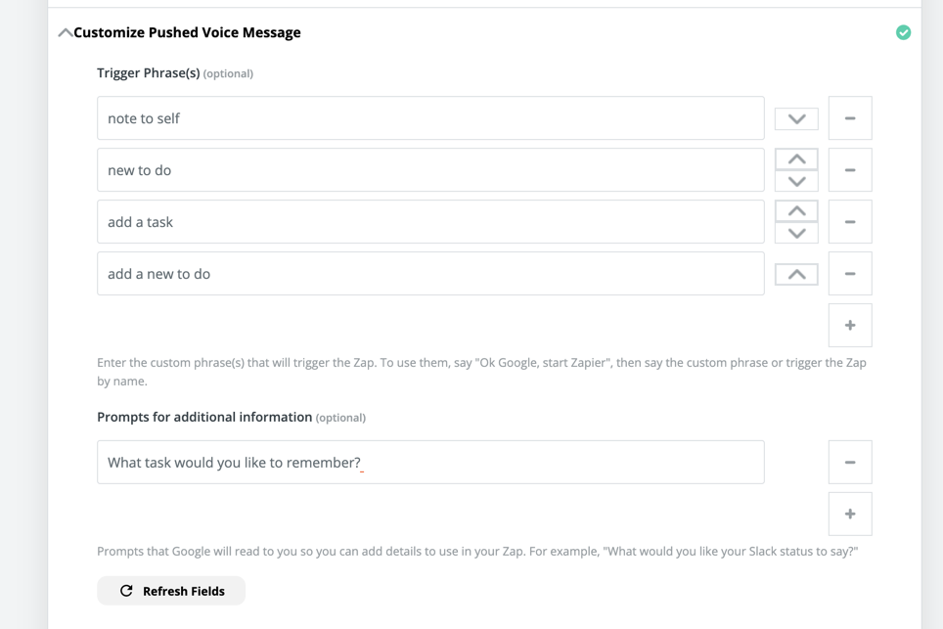This screenshot has width=943, height=629.
Task: Remove the "new to do" trigger phrase
Action: (x=849, y=170)
